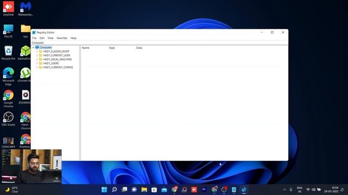The image size is (348, 195).
Task: Expand HKEY_CLASSES_ROOT key
Action: click(37, 51)
